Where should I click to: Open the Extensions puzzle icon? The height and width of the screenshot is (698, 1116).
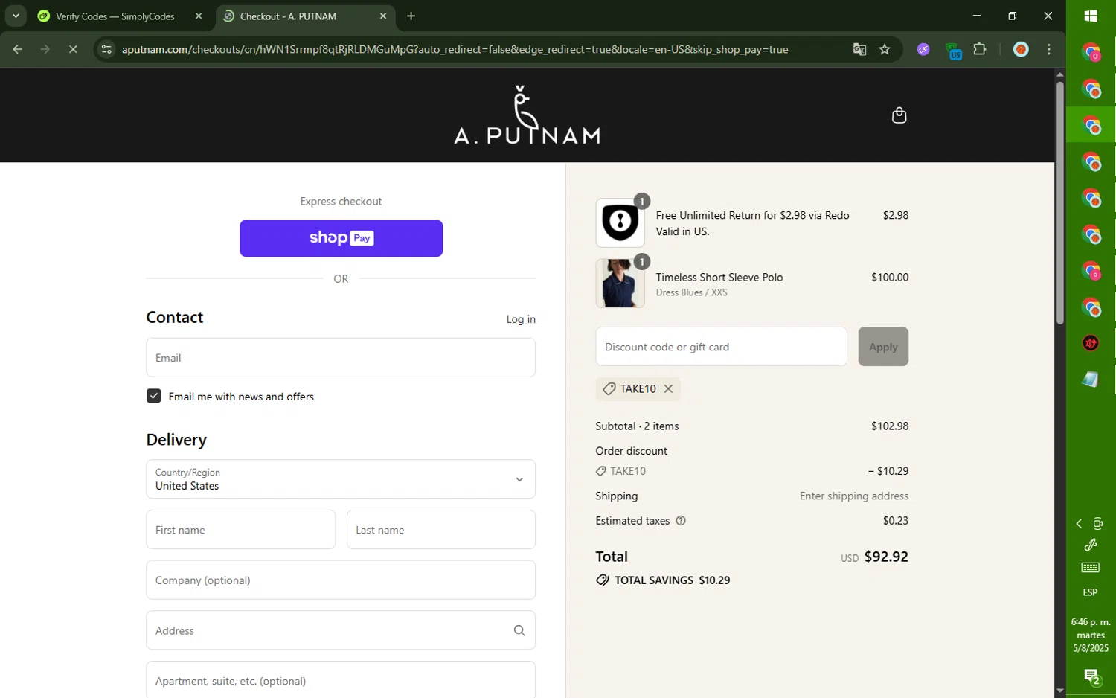click(980, 50)
